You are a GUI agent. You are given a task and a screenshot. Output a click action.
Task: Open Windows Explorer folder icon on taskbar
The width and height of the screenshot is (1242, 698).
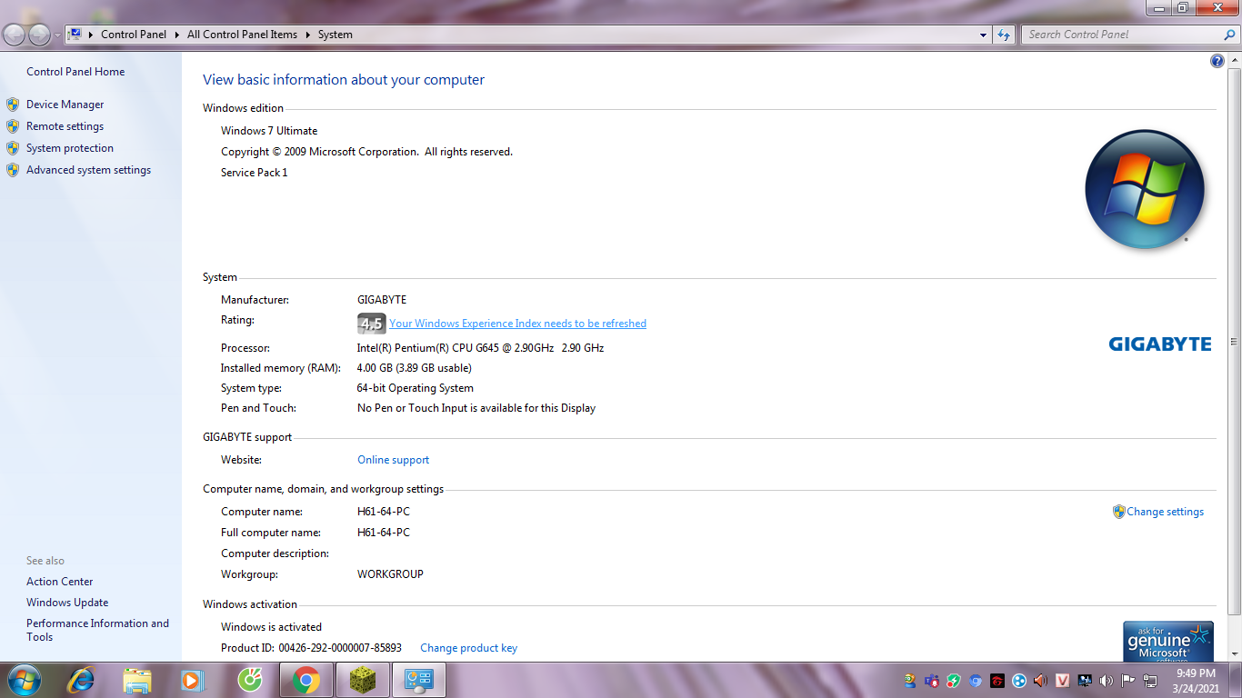(137, 680)
